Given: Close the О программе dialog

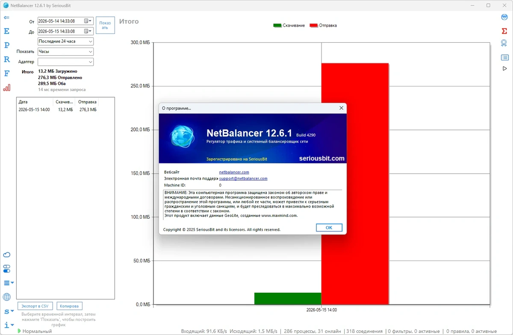Looking at the screenshot, I should (341, 108).
